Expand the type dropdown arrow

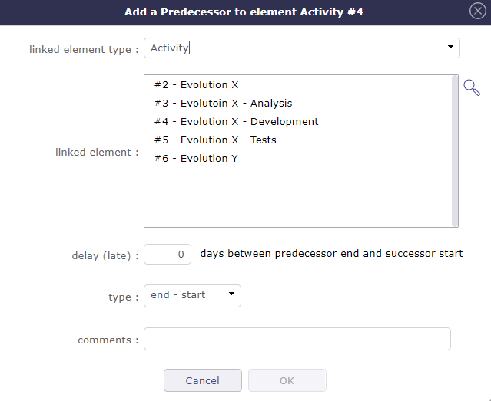[x=232, y=295]
